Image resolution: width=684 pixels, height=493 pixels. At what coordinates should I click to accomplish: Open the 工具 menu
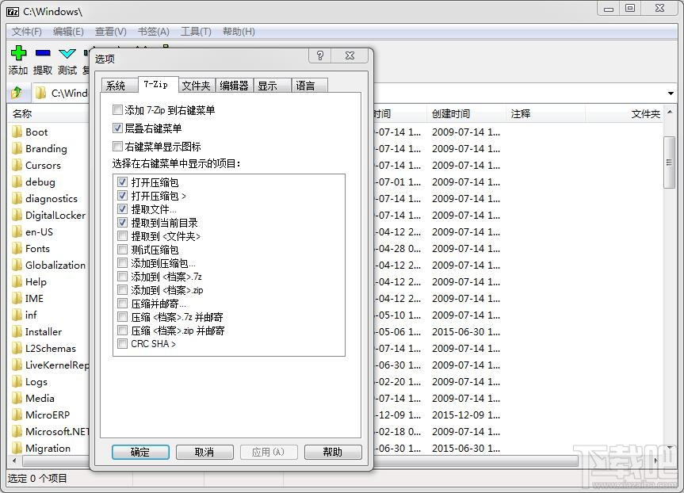point(195,32)
